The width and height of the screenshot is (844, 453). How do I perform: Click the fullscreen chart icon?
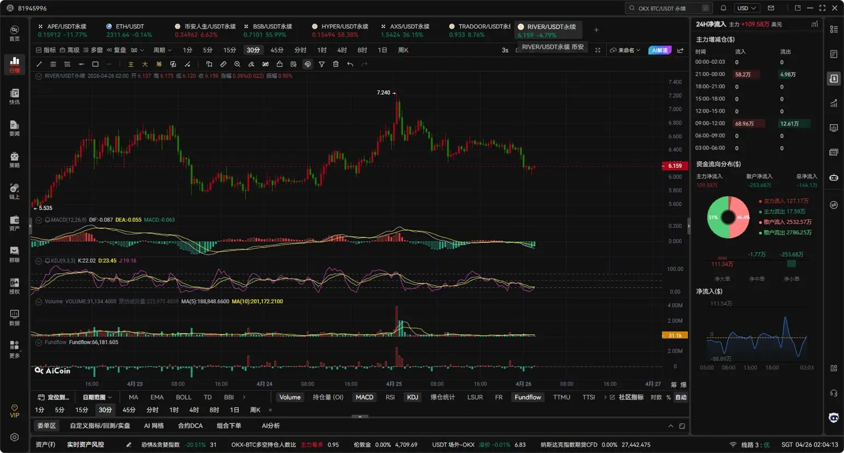click(598, 50)
